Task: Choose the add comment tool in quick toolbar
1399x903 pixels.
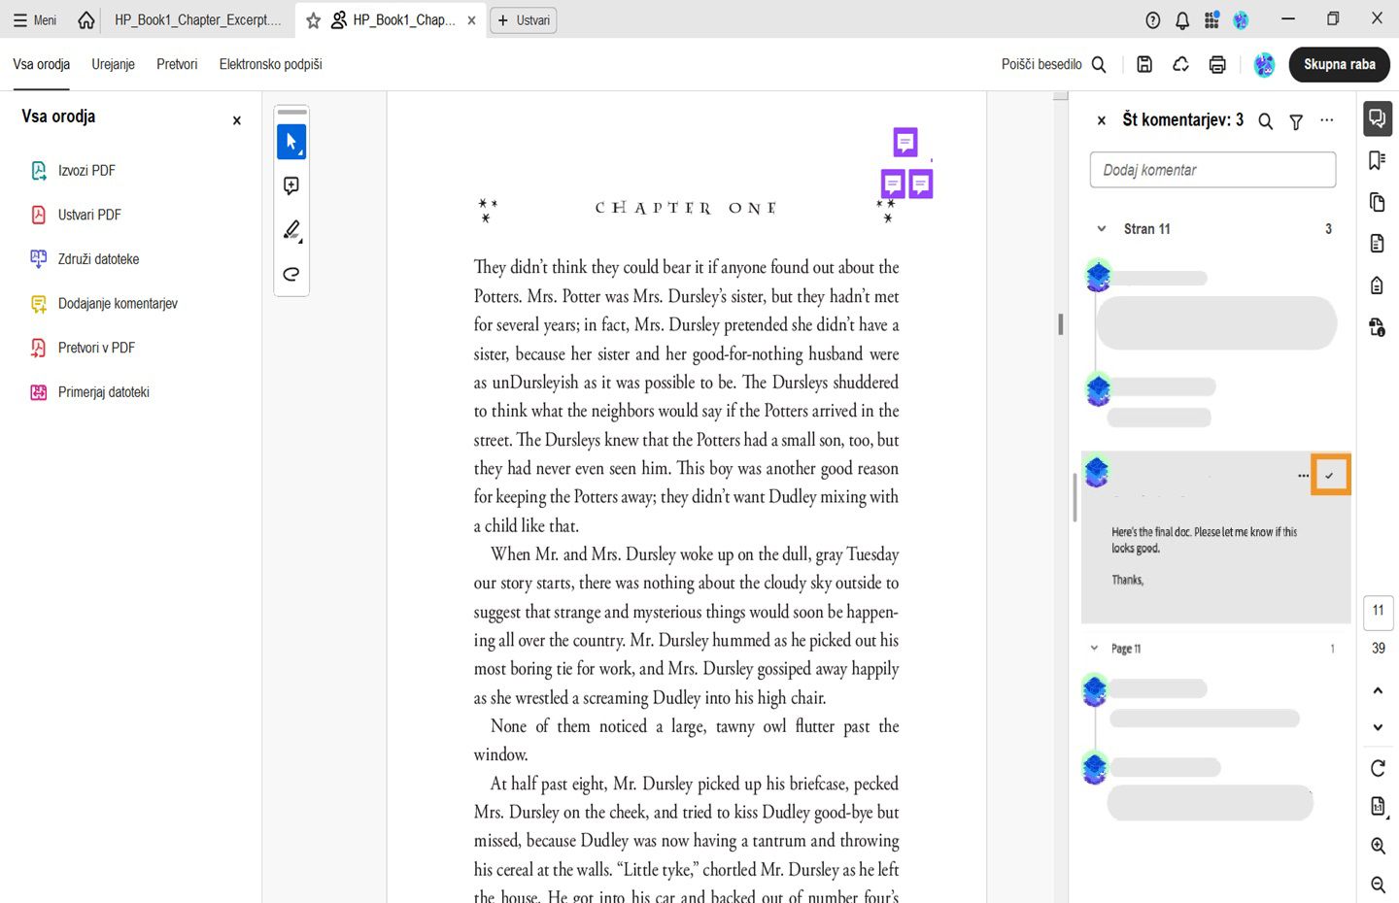Action: [291, 185]
